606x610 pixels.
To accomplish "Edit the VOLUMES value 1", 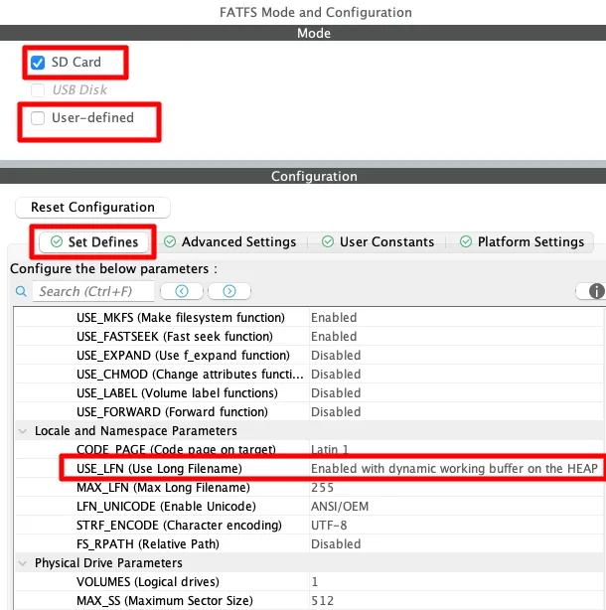I will (456, 582).
